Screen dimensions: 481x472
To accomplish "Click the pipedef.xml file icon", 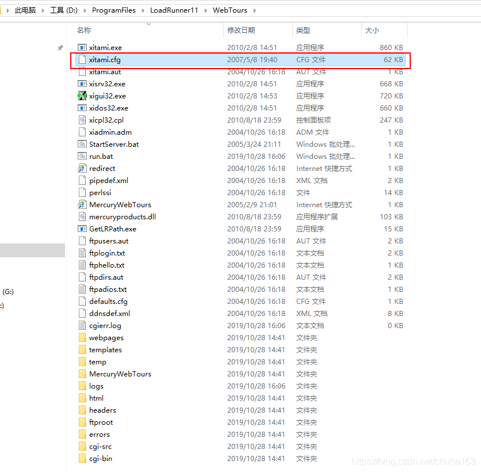I will (82, 180).
